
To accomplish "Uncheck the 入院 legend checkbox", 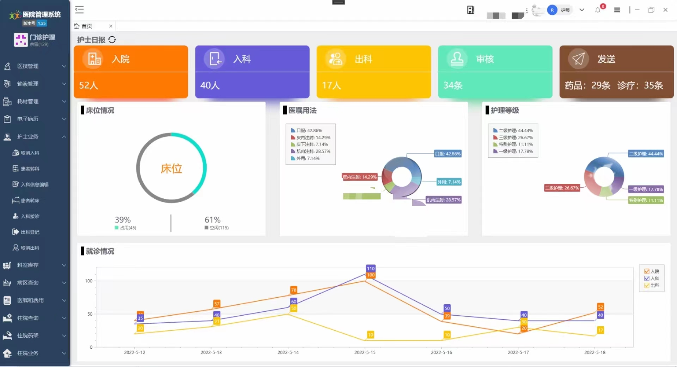I will [x=647, y=271].
